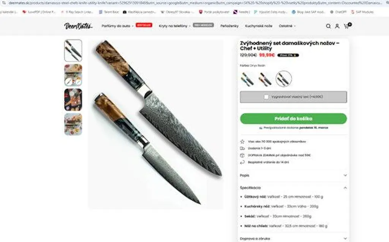The width and height of the screenshot is (389, 242).
Task: Open the SAP Modules bookmark
Action: pos(362,12)
